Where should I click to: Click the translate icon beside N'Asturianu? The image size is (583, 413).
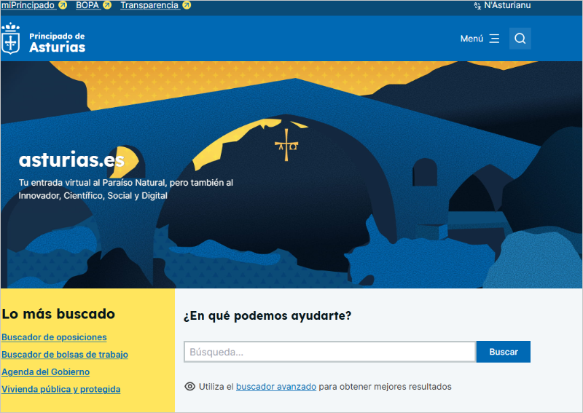tap(477, 6)
